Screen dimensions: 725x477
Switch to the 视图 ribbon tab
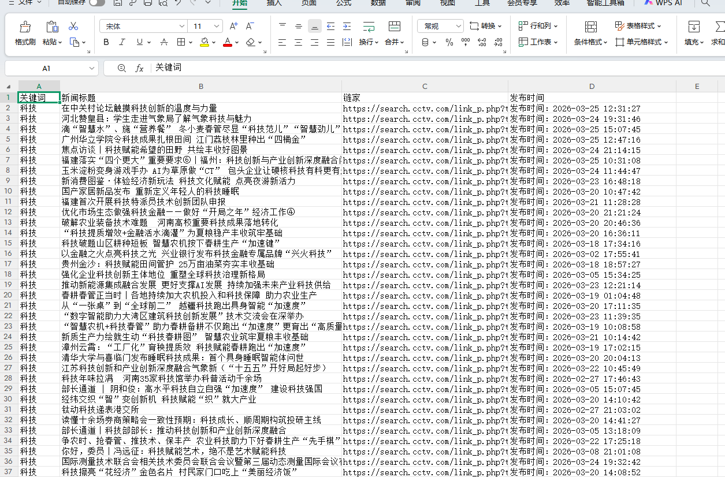coord(448,3)
